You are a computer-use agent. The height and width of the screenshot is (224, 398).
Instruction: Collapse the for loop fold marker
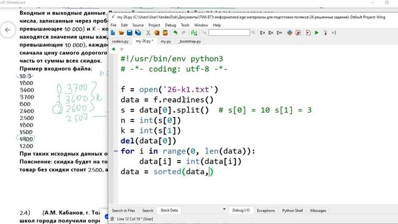(x=116, y=151)
